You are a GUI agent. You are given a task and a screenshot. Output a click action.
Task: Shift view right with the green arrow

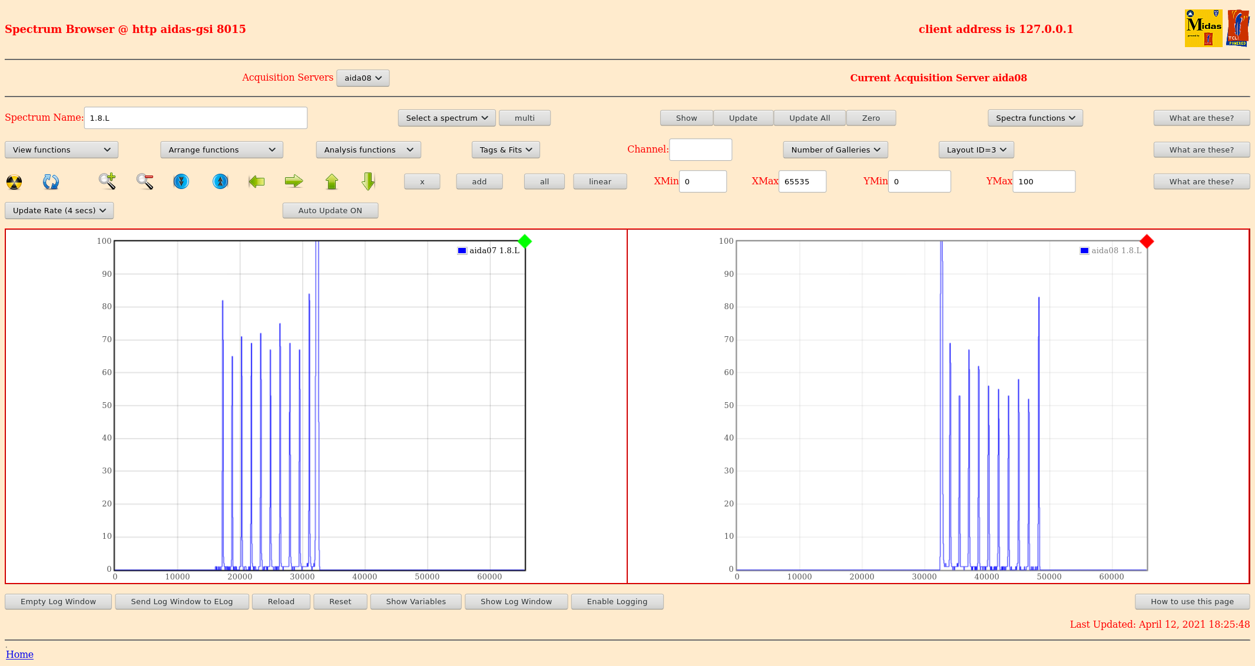pyautogui.click(x=293, y=181)
